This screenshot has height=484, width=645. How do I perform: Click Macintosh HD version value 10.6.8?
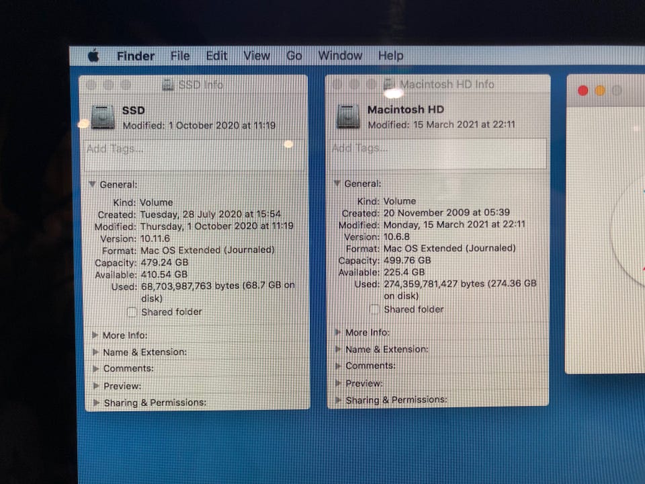coord(396,237)
